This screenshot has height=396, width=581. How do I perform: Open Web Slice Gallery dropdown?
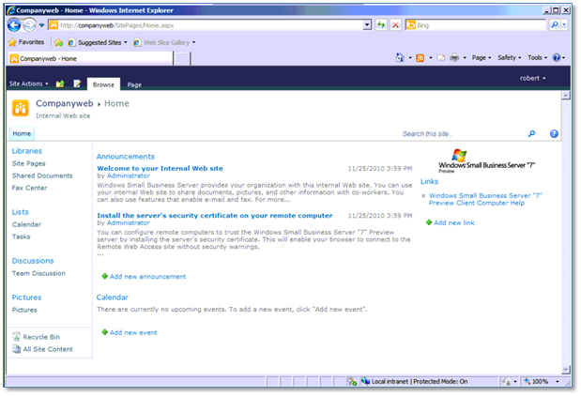point(164,42)
